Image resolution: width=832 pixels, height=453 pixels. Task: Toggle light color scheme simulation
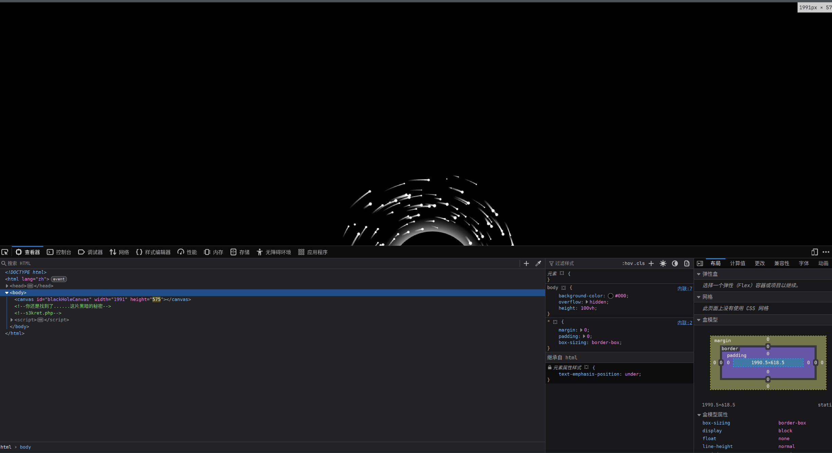663,263
